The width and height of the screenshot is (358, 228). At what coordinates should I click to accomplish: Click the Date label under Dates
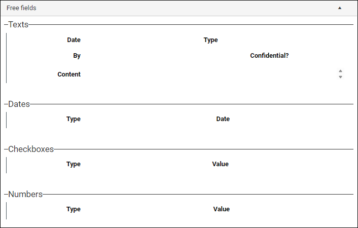pyautogui.click(x=223, y=119)
